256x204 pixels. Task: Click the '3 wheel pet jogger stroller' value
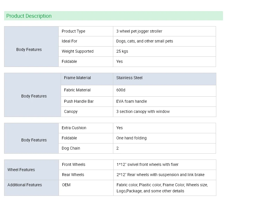click(x=139, y=31)
